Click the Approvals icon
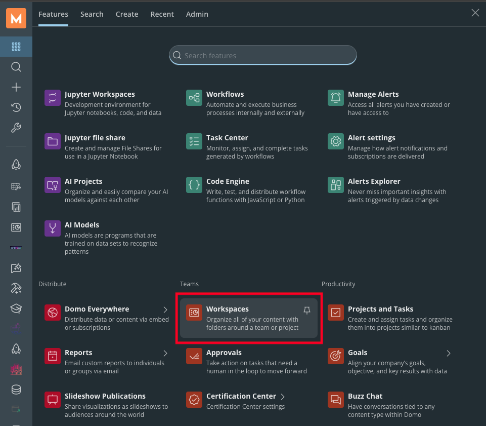Viewport: 486px width, 426px height. [x=194, y=356]
